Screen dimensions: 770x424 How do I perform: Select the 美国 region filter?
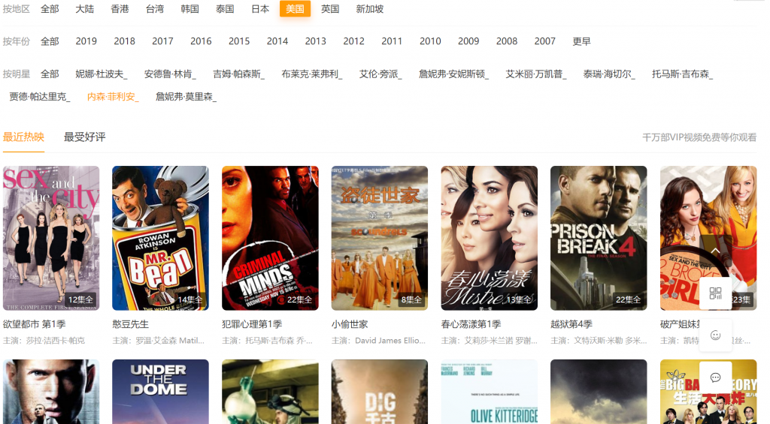(295, 9)
